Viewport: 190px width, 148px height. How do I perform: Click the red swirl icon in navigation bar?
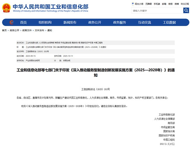tap(11, 22)
